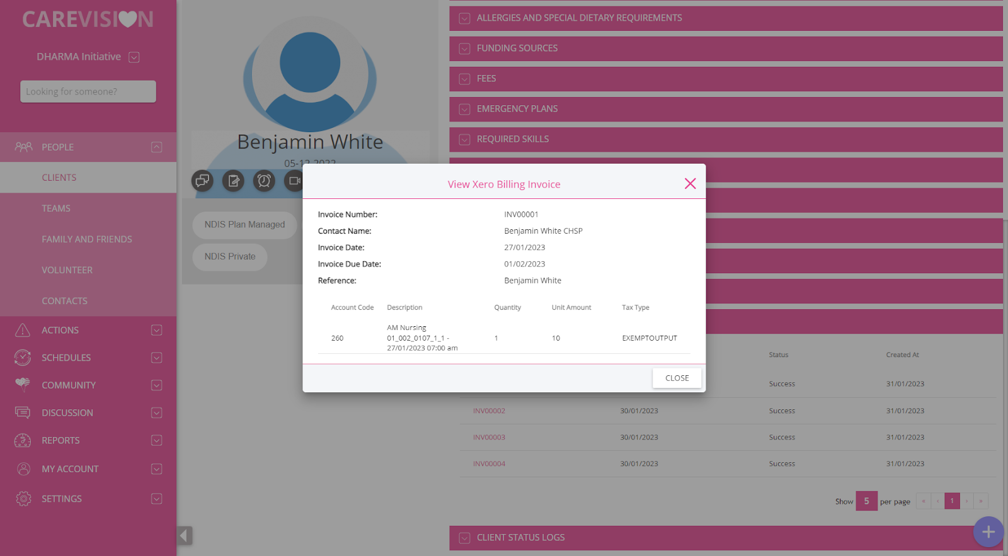
Task: Expand the ACTIONS menu chevron
Action: pos(157,331)
